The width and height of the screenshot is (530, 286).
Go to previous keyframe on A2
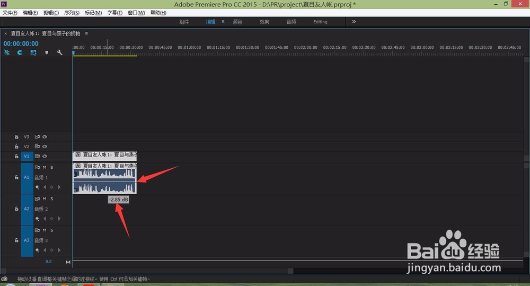click(45, 219)
